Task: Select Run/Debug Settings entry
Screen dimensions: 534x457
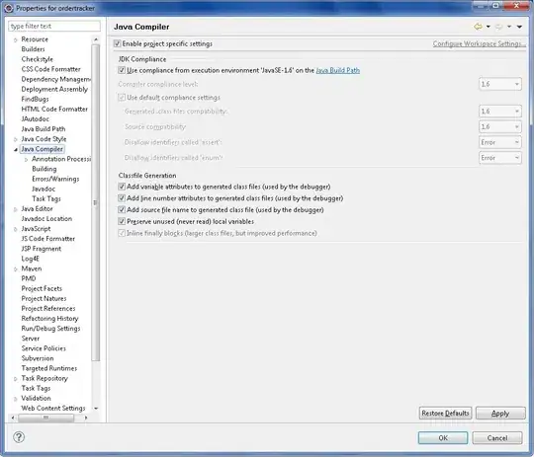Action: tap(50, 329)
